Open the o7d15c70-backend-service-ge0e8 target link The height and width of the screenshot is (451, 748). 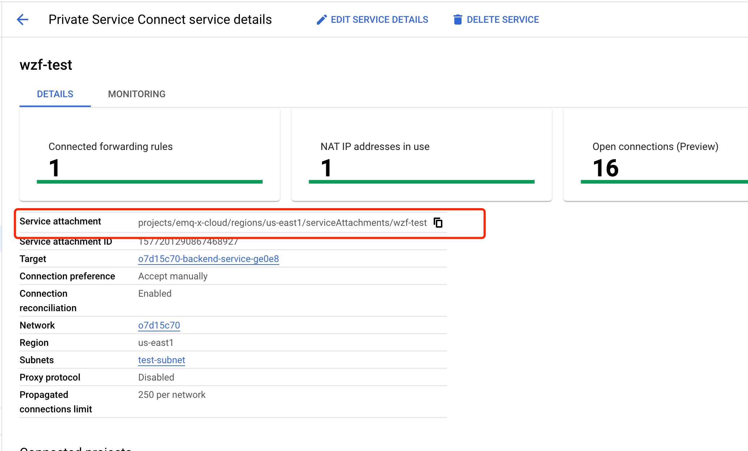tap(208, 259)
